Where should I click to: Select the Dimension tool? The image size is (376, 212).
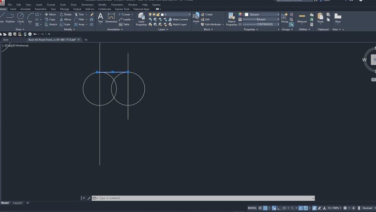[111, 18]
